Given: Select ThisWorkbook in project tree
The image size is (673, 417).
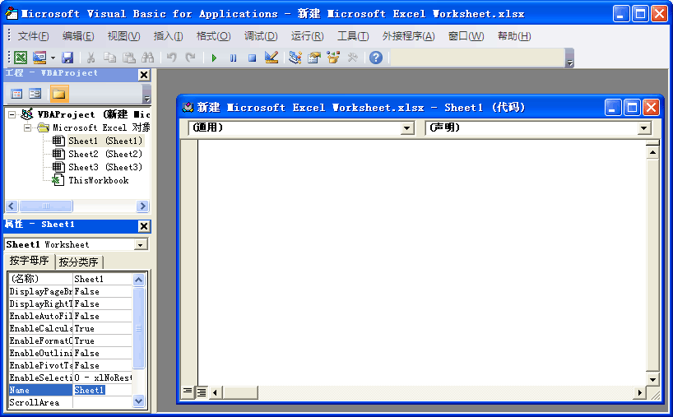Looking at the screenshot, I should (x=98, y=181).
